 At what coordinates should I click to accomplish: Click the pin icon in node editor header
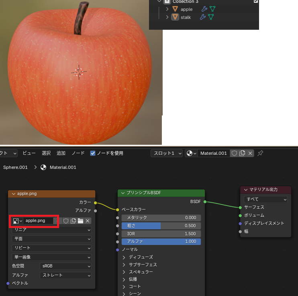260,153
